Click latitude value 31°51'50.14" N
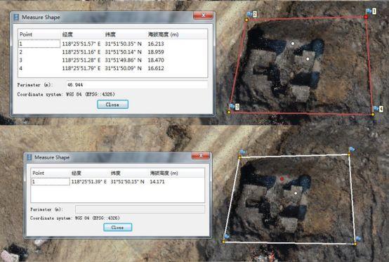The height and width of the screenshot is (262, 389). click(123, 52)
